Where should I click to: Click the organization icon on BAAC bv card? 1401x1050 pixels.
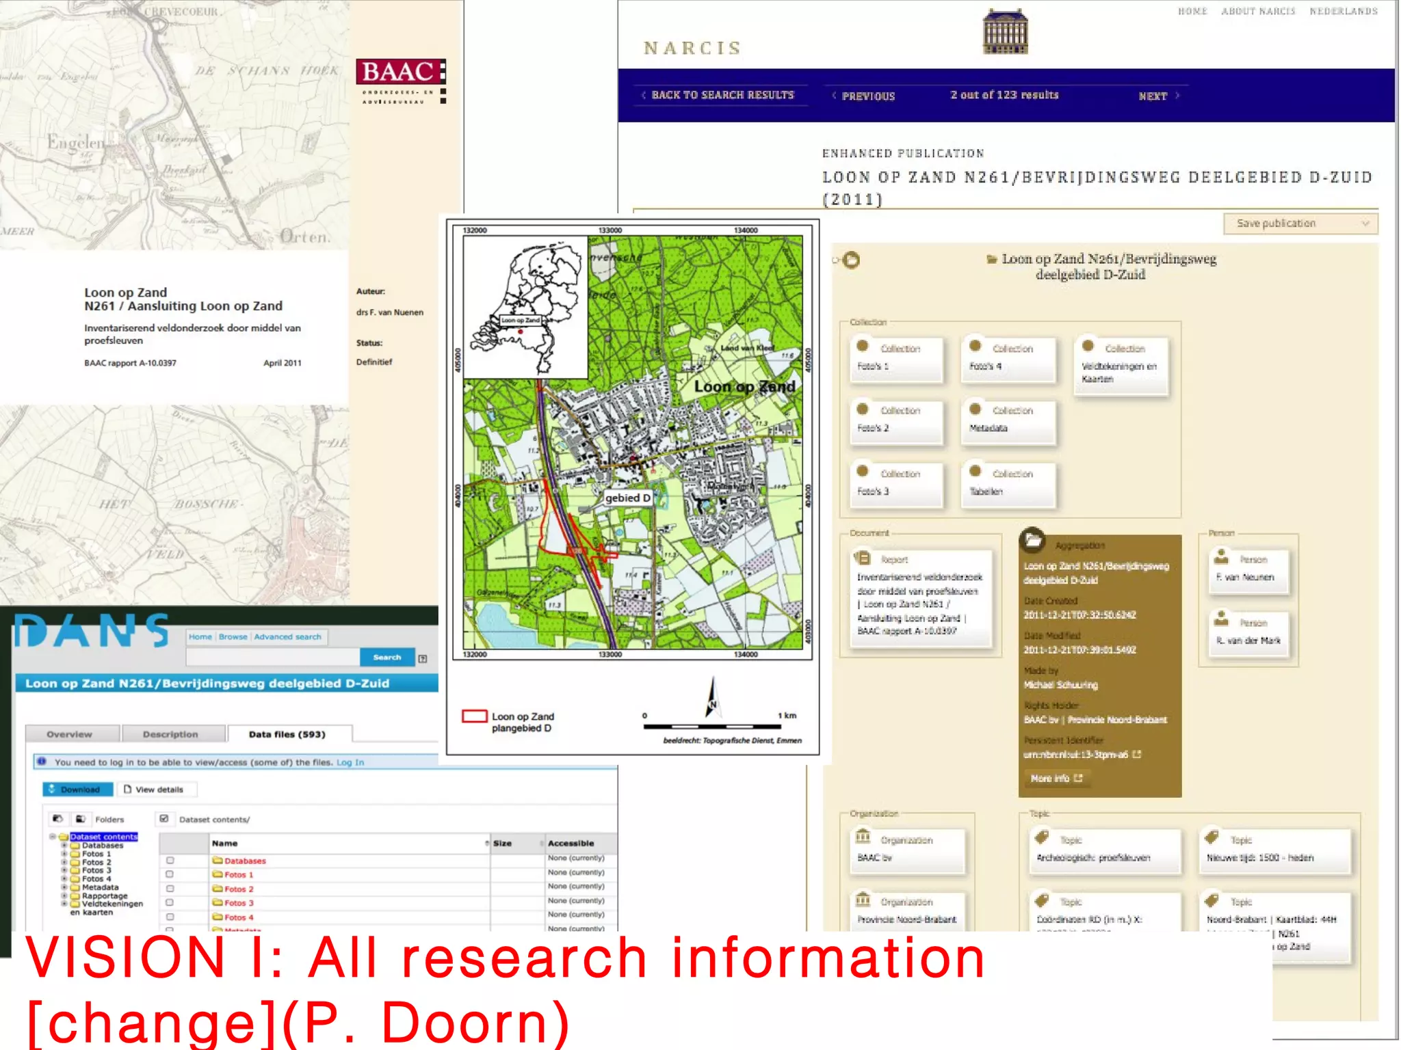tap(863, 836)
